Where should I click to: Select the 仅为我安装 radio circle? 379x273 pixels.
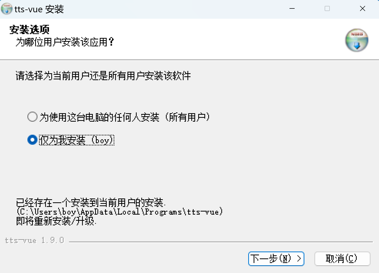point(33,140)
